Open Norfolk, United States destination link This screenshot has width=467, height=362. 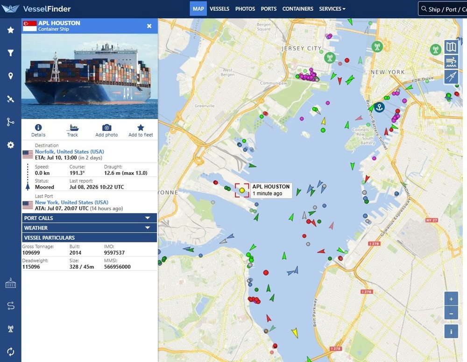(x=70, y=152)
